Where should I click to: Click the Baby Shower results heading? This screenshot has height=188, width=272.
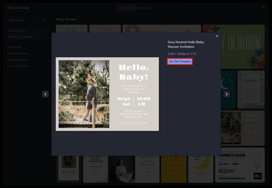click(x=66, y=19)
